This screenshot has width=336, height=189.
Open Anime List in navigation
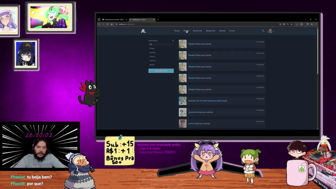tap(197, 31)
